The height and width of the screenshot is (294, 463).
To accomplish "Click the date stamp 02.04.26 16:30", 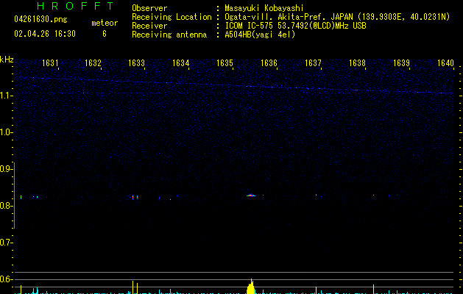I will point(45,34).
